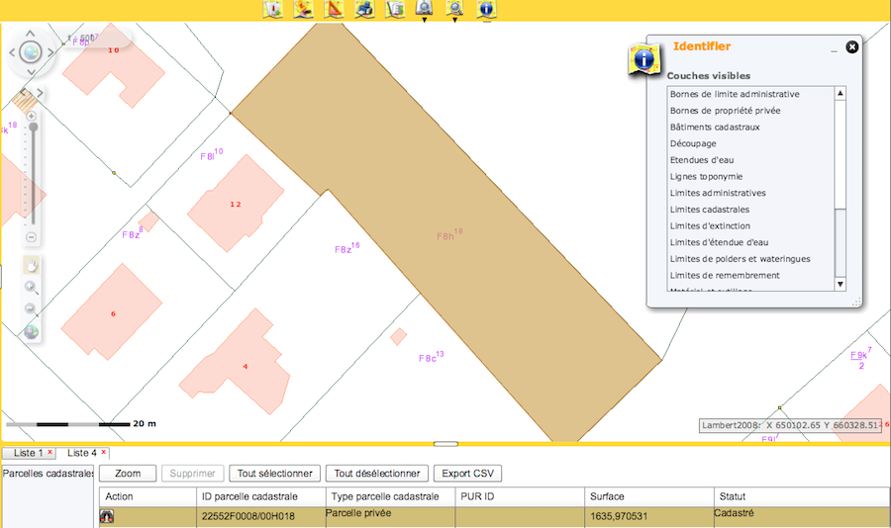Expand the magnifier search tool dropdown arrow
891x528 pixels.
pyautogui.click(x=454, y=20)
